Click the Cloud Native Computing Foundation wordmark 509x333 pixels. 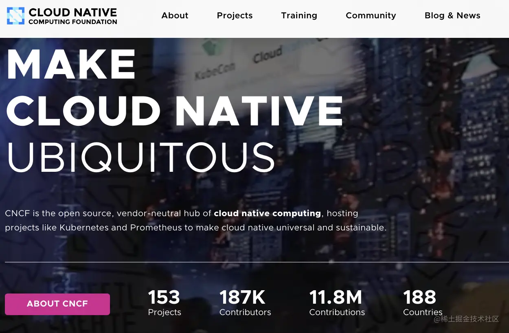pyautogui.click(x=72, y=16)
